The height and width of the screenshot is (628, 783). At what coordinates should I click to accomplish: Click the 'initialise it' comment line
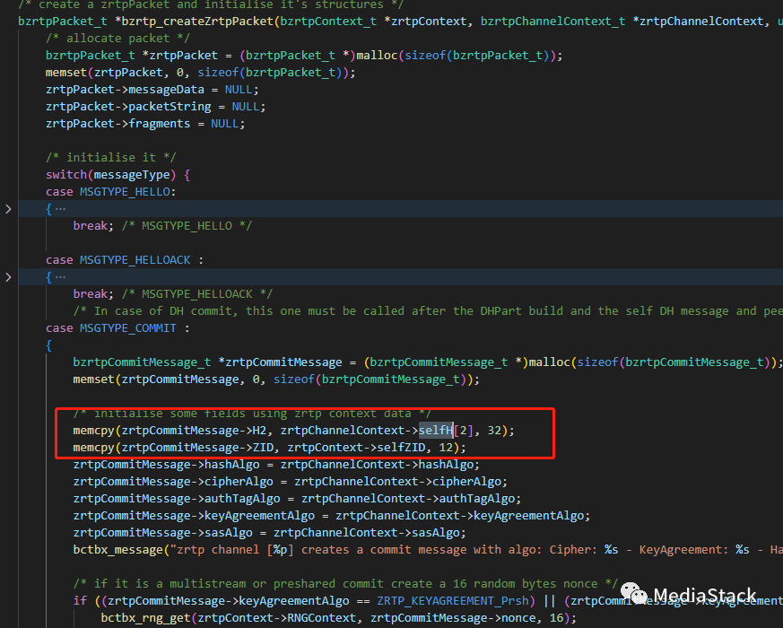click(x=100, y=158)
